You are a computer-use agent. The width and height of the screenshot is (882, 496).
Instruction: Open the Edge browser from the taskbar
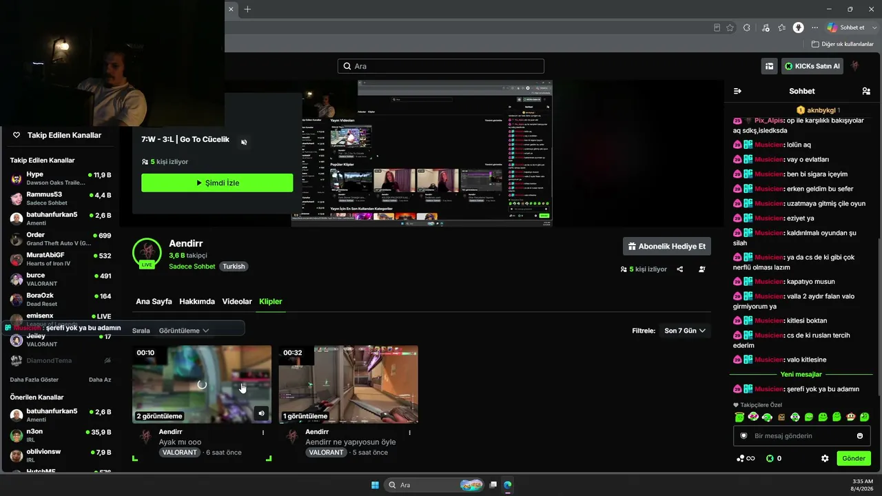pyautogui.click(x=507, y=485)
